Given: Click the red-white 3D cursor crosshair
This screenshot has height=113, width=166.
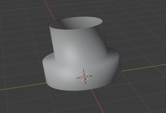Looking at the screenshot, I should pyautogui.click(x=85, y=77).
